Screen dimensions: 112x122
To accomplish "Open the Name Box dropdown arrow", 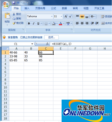I will coord(32,44).
